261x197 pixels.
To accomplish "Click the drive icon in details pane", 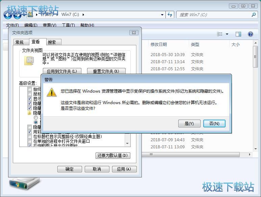I will (24, 184).
